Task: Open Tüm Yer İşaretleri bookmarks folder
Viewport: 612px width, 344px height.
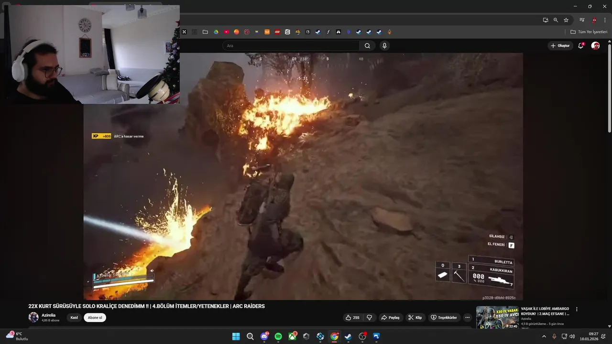Action: tap(589, 32)
